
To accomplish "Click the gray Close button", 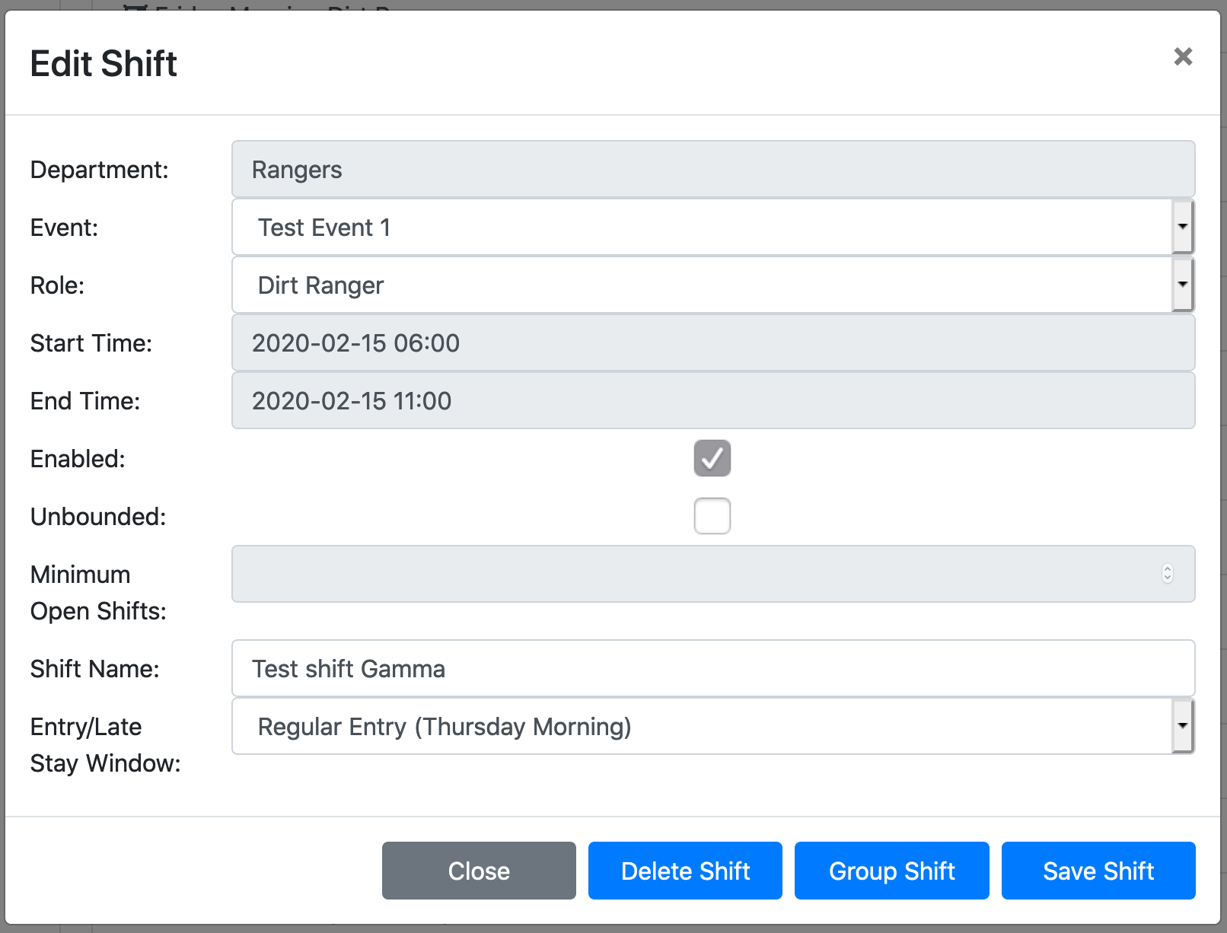I will (479, 871).
